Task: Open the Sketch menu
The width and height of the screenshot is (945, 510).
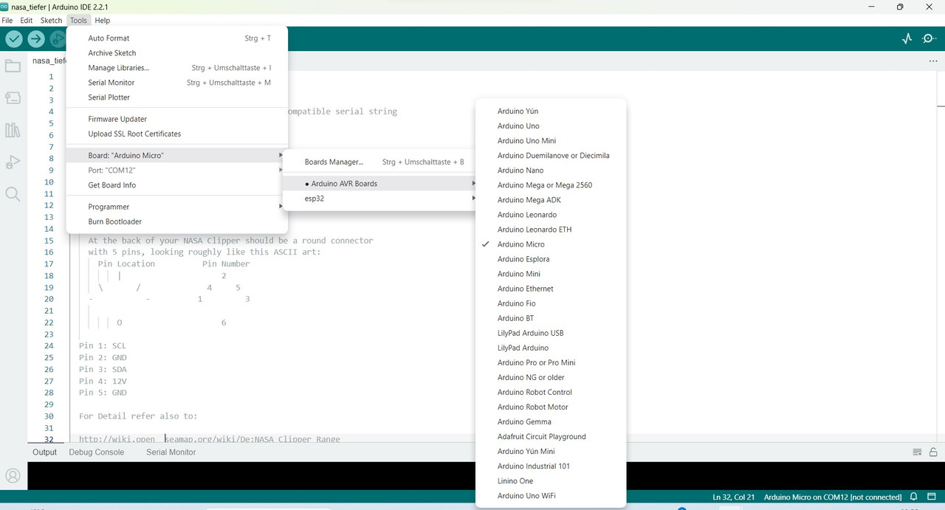Action: pos(51,21)
